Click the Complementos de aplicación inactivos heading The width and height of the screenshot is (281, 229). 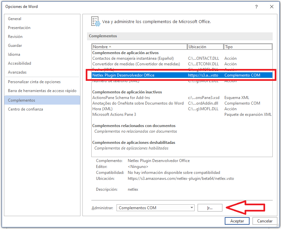tap(127, 92)
